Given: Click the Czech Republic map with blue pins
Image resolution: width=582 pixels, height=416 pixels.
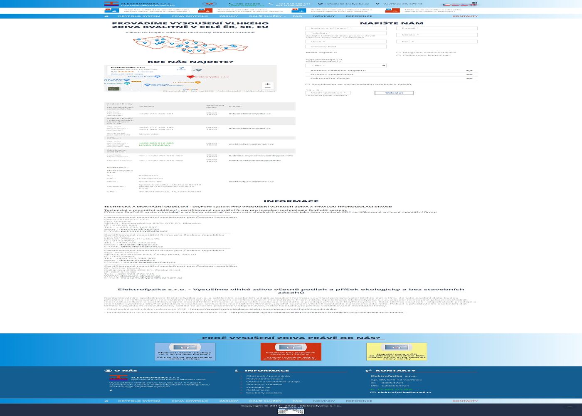Looking at the screenshot, I should (191, 44).
